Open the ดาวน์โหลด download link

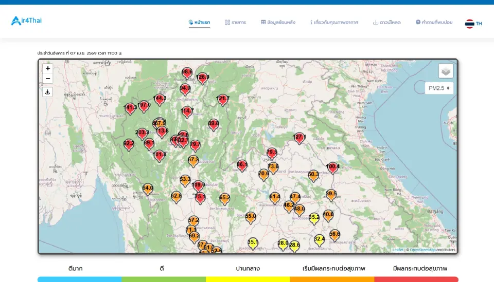coord(386,23)
